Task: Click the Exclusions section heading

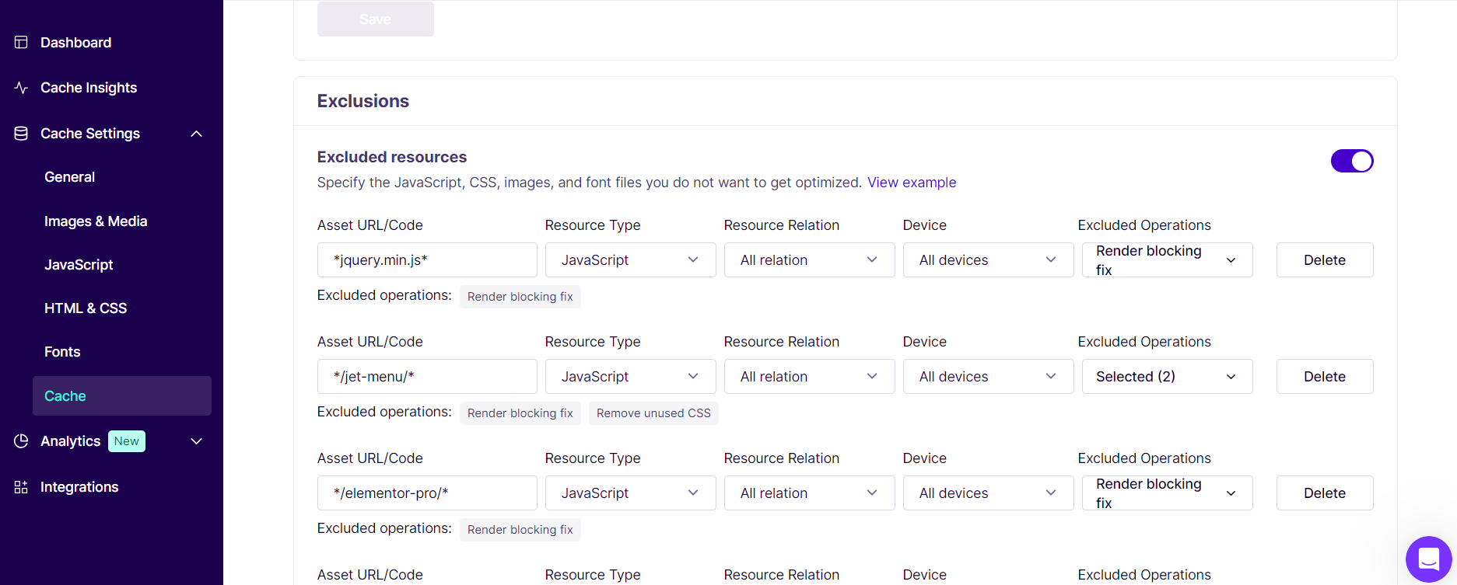Action: pyautogui.click(x=363, y=101)
